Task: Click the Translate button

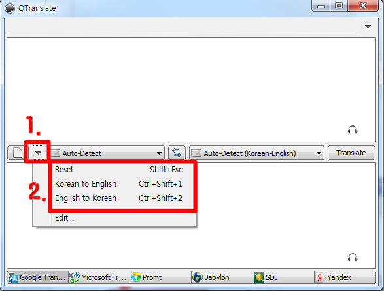Action: (x=351, y=153)
